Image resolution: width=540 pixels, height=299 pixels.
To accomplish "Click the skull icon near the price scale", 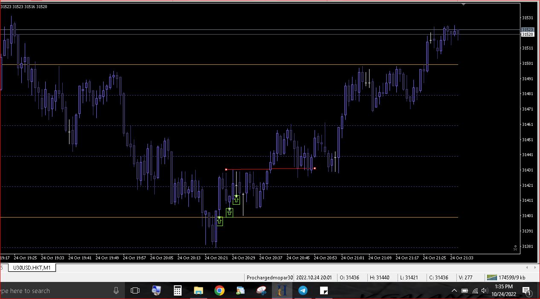I will pyautogui.click(x=515, y=247).
